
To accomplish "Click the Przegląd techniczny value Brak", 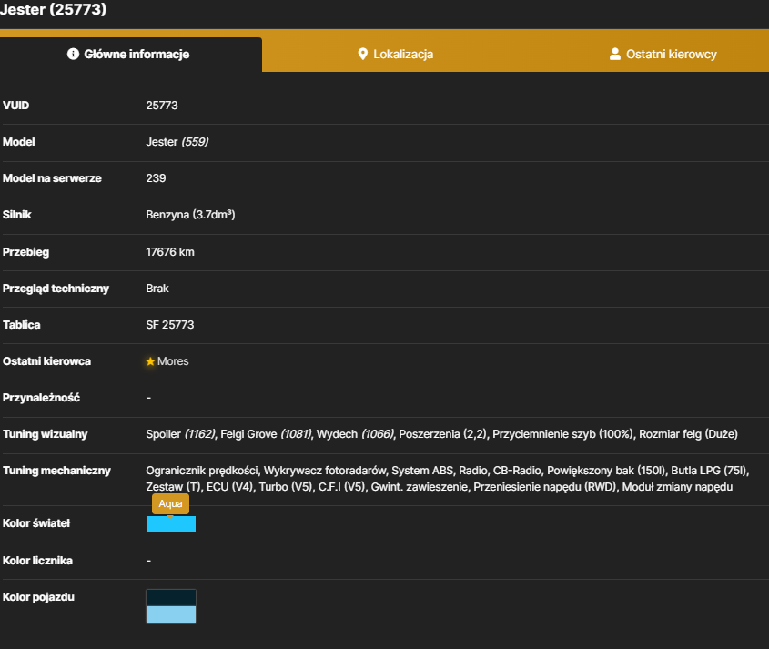I will tap(157, 289).
